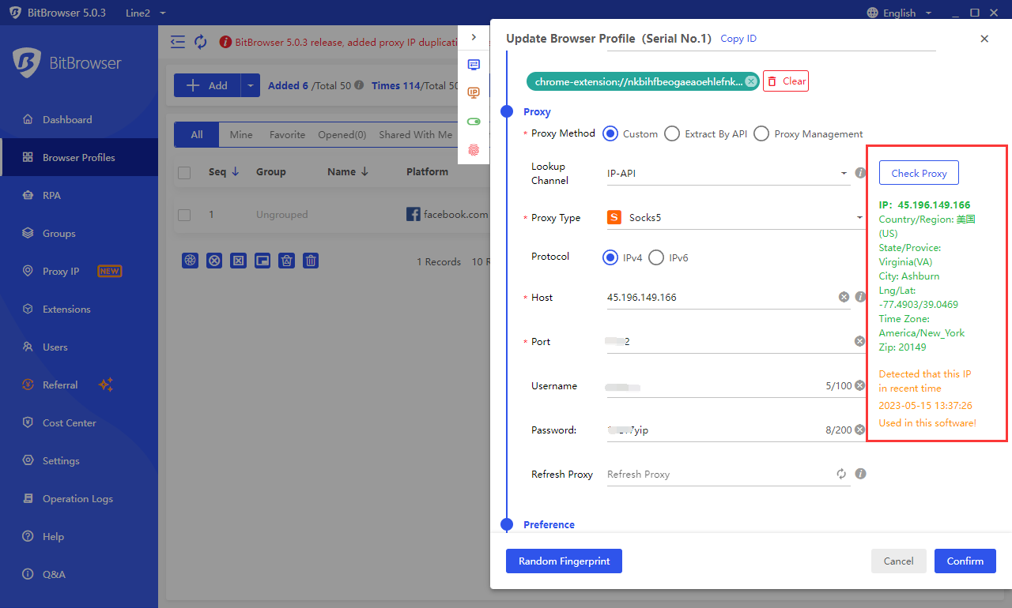
Task: Click the red Clear button
Action: click(x=786, y=81)
